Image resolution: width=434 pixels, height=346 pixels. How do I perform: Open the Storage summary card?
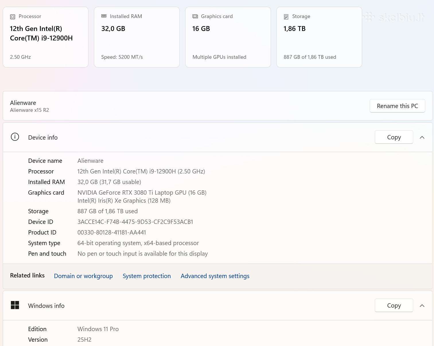pos(319,37)
